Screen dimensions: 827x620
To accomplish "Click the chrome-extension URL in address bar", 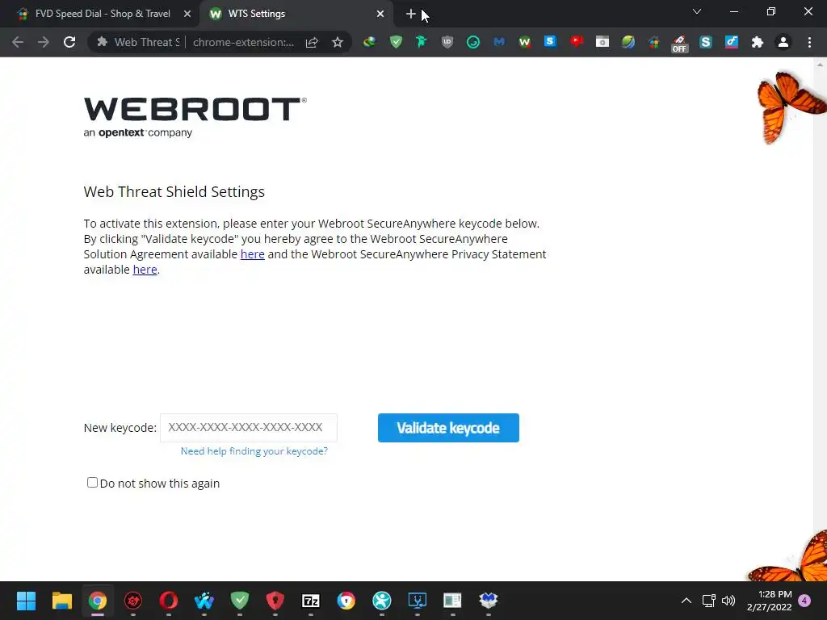I will coord(243,42).
